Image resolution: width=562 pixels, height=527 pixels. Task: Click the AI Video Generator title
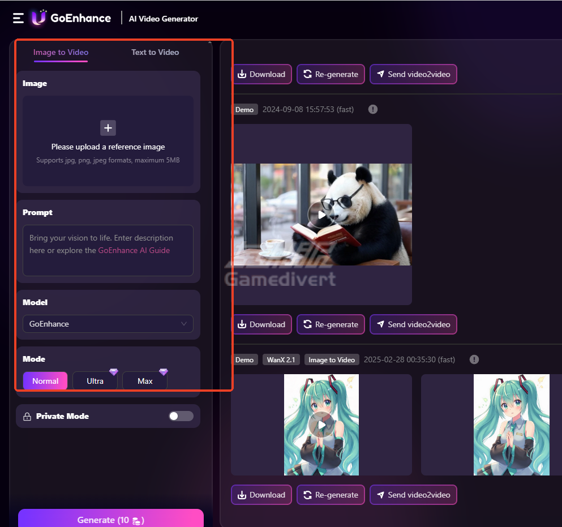pos(164,19)
